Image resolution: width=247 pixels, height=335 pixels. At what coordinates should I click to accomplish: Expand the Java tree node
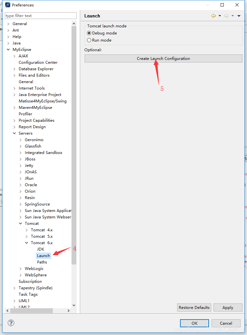click(x=8, y=43)
